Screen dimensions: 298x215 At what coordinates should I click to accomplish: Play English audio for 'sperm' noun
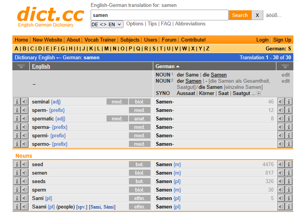pos(25,190)
